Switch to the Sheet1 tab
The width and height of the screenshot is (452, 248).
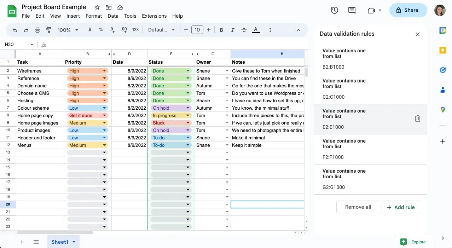pyautogui.click(x=60, y=242)
